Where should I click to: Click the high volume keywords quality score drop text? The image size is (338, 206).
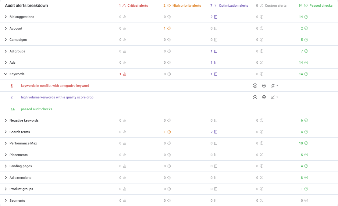[57, 97]
